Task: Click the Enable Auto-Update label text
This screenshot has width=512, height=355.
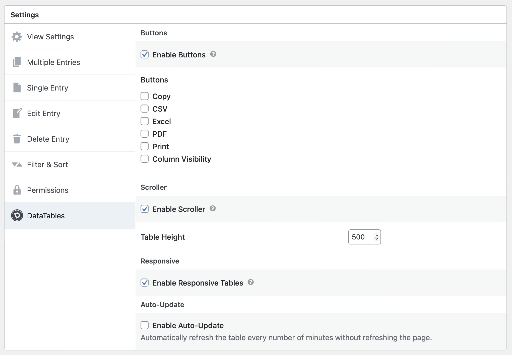Action: pyautogui.click(x=188, y=325)
